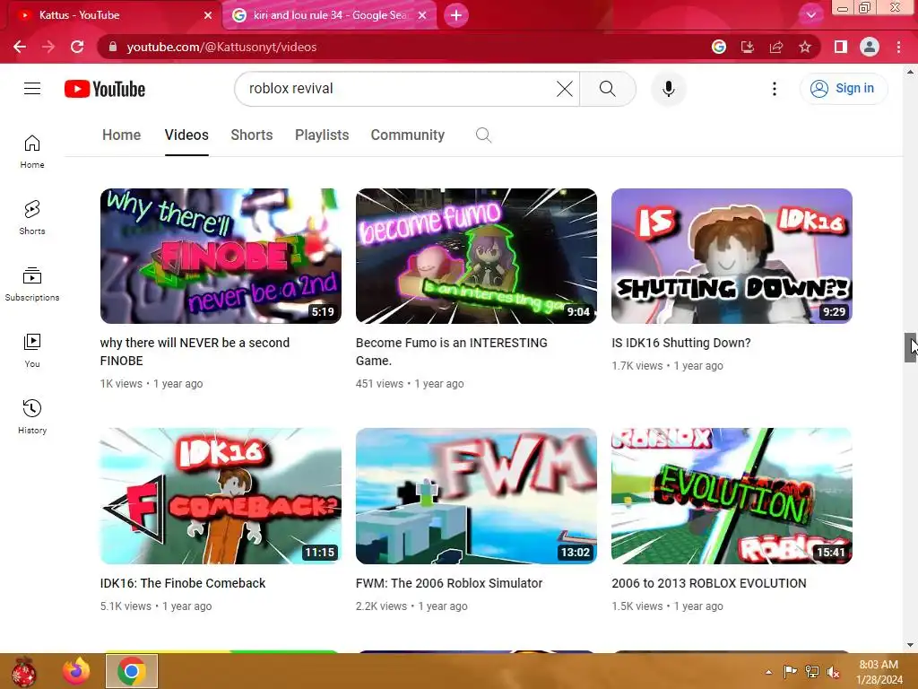The image size is (918, 689).
Task: Open Subscriptions in the left sidebar
Action: (32, 283)
